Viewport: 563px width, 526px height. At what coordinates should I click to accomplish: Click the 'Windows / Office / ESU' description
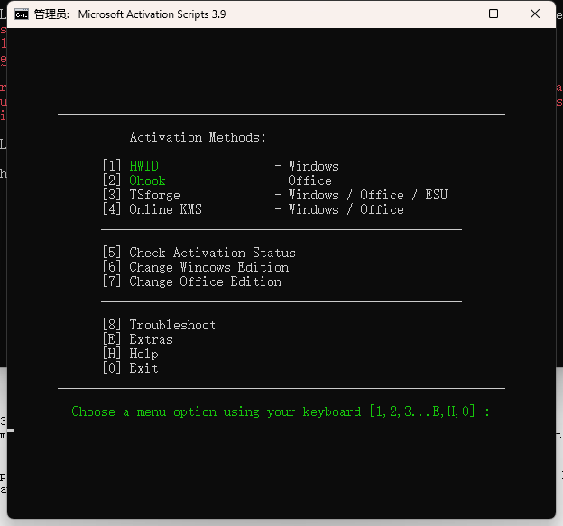click(367, 195)
